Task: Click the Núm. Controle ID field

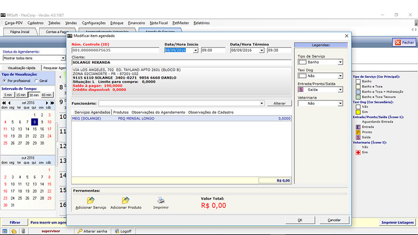Action: click(116, 50)
